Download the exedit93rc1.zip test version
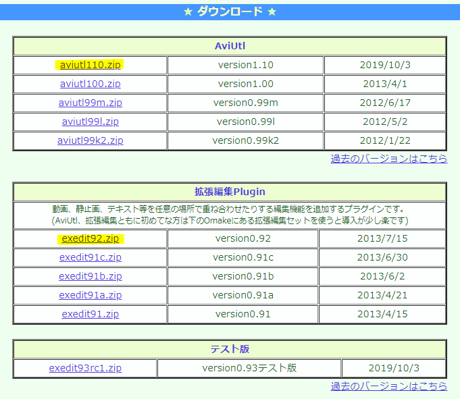This screenshot has height=399, width=460. (x=85, y=368)
